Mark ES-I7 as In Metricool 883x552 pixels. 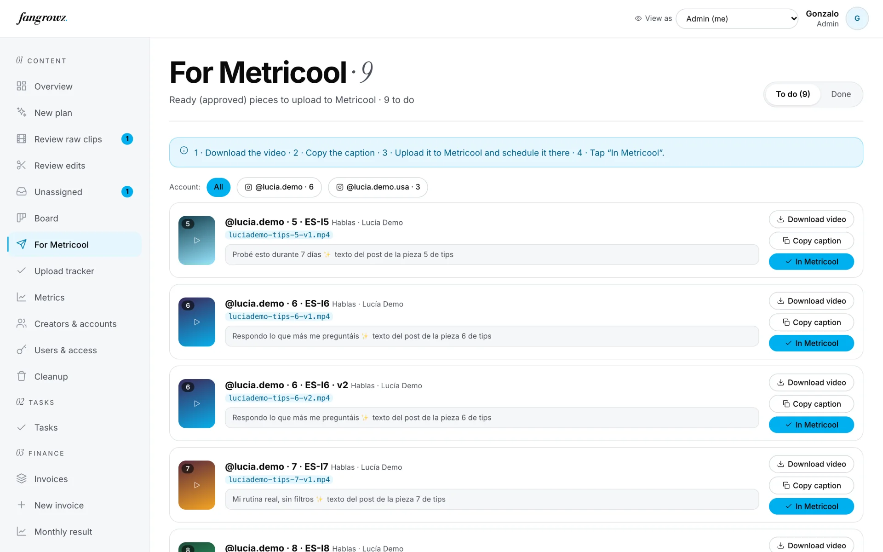click(x=811, y=506)
